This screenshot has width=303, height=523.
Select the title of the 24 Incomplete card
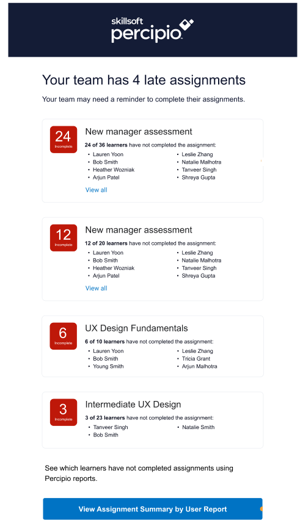click(139, 132)
